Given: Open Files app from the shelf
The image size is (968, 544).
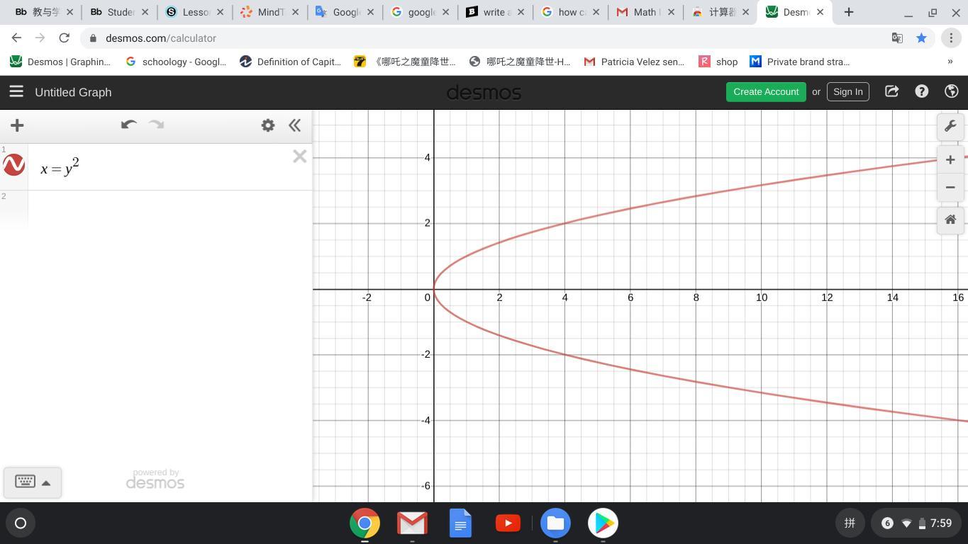Looking at the screenshot, I should [x=555, y=523].
